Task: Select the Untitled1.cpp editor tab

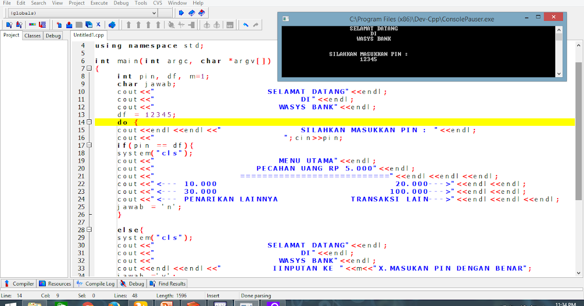Action: 89,35
